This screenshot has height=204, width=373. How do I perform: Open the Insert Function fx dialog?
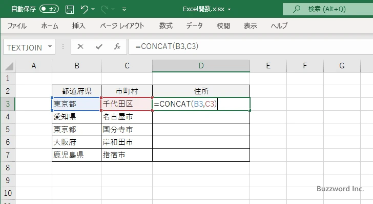point(117,46)
